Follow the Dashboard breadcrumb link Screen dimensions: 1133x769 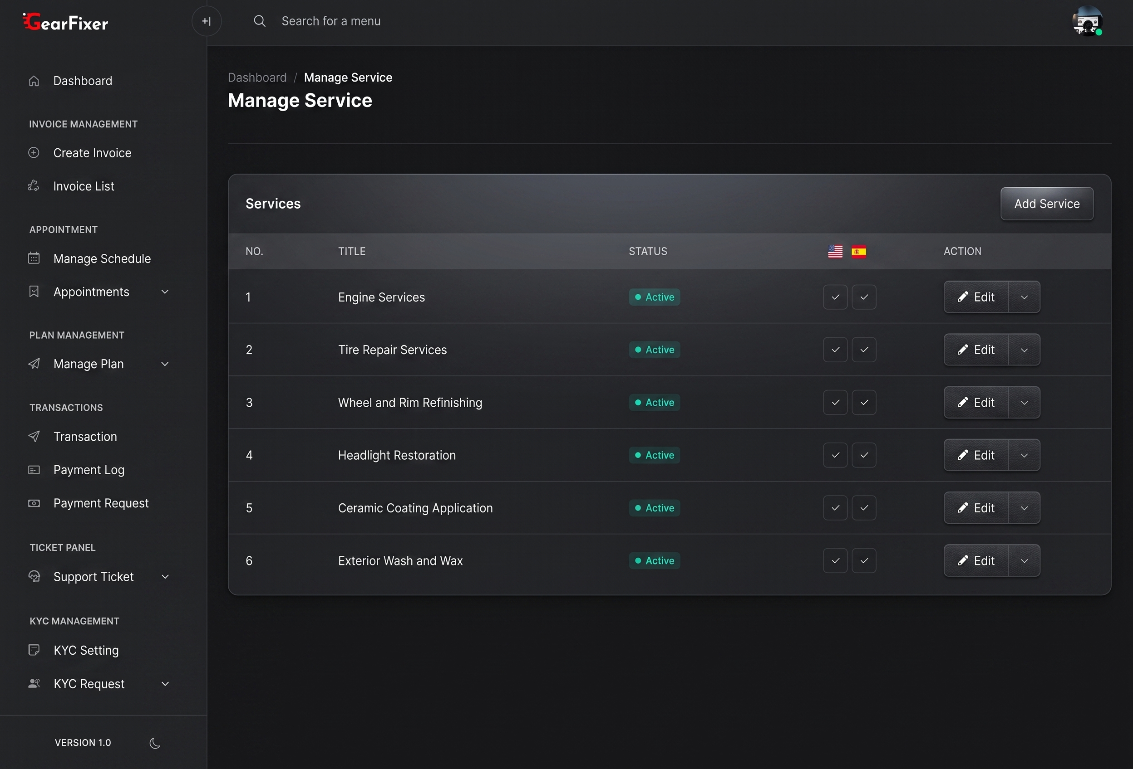pos(257,78)
